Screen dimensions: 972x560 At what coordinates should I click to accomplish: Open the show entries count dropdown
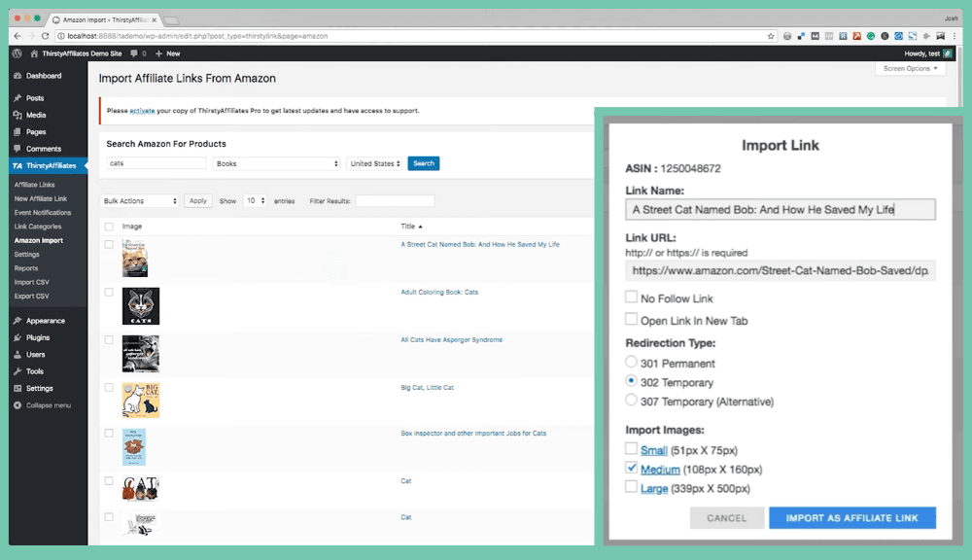click(255, 201)
